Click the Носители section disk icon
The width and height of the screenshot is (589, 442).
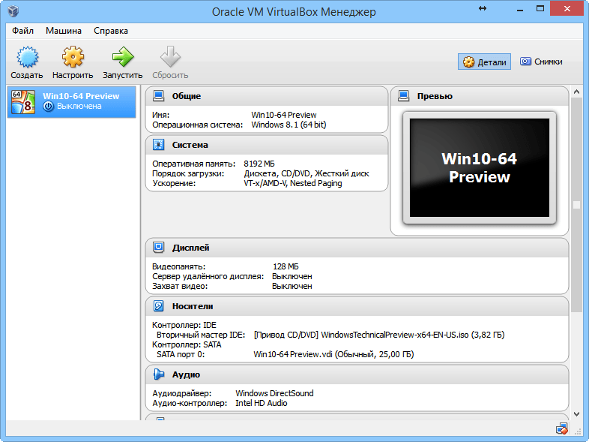tap(159, 306)
